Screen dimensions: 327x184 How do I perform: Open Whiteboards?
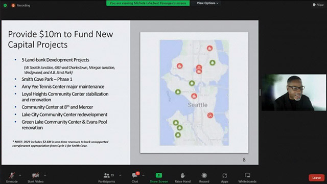(x=247, y=177)
